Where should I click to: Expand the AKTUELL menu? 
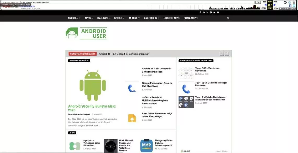click(74, 18)
